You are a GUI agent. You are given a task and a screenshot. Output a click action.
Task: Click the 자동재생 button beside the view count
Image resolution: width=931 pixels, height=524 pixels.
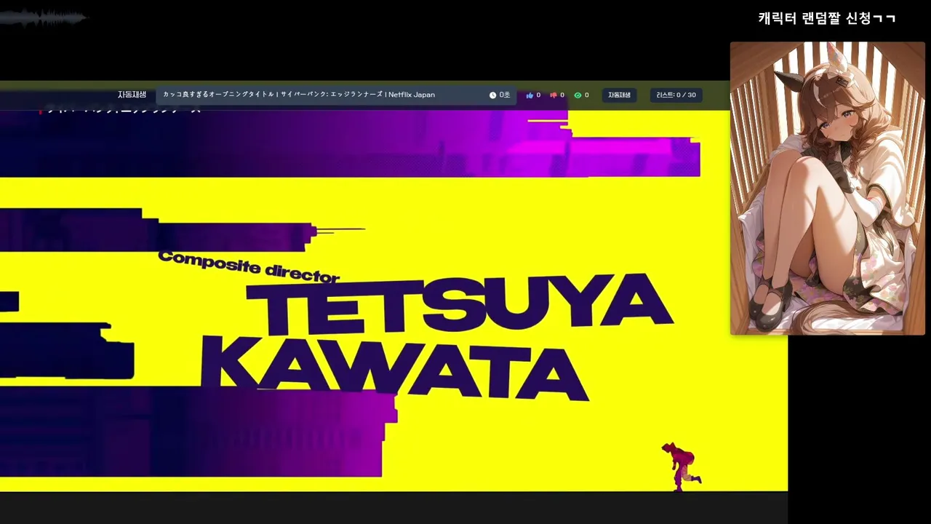point(620,95)
